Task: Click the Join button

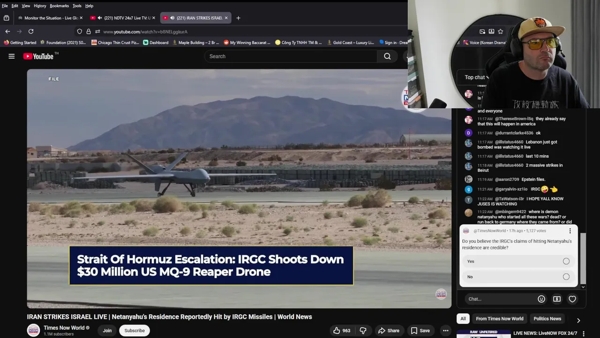Action: click(107, 330)
